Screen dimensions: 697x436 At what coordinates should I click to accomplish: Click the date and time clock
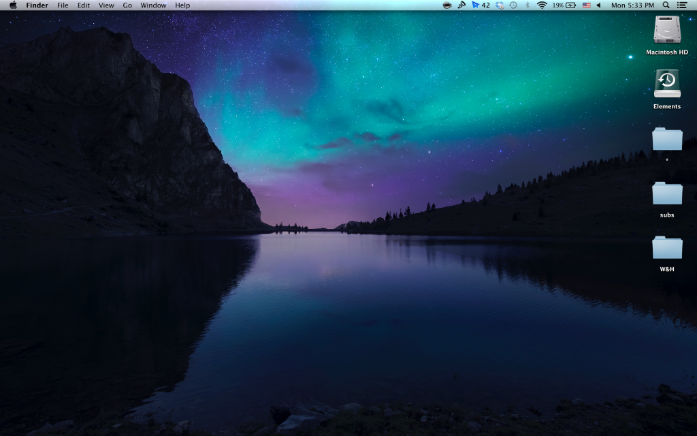coord(632,5)
